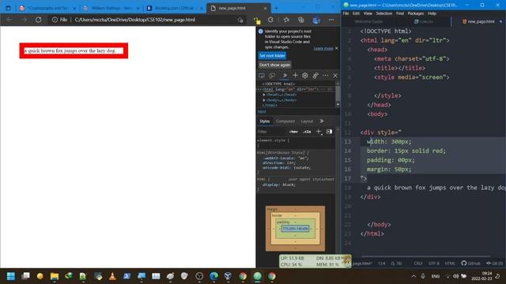The height and width of the screenshot is (284, 506).
Task: Select the Cryptography browser tab
Action: [x=47, y=8]
